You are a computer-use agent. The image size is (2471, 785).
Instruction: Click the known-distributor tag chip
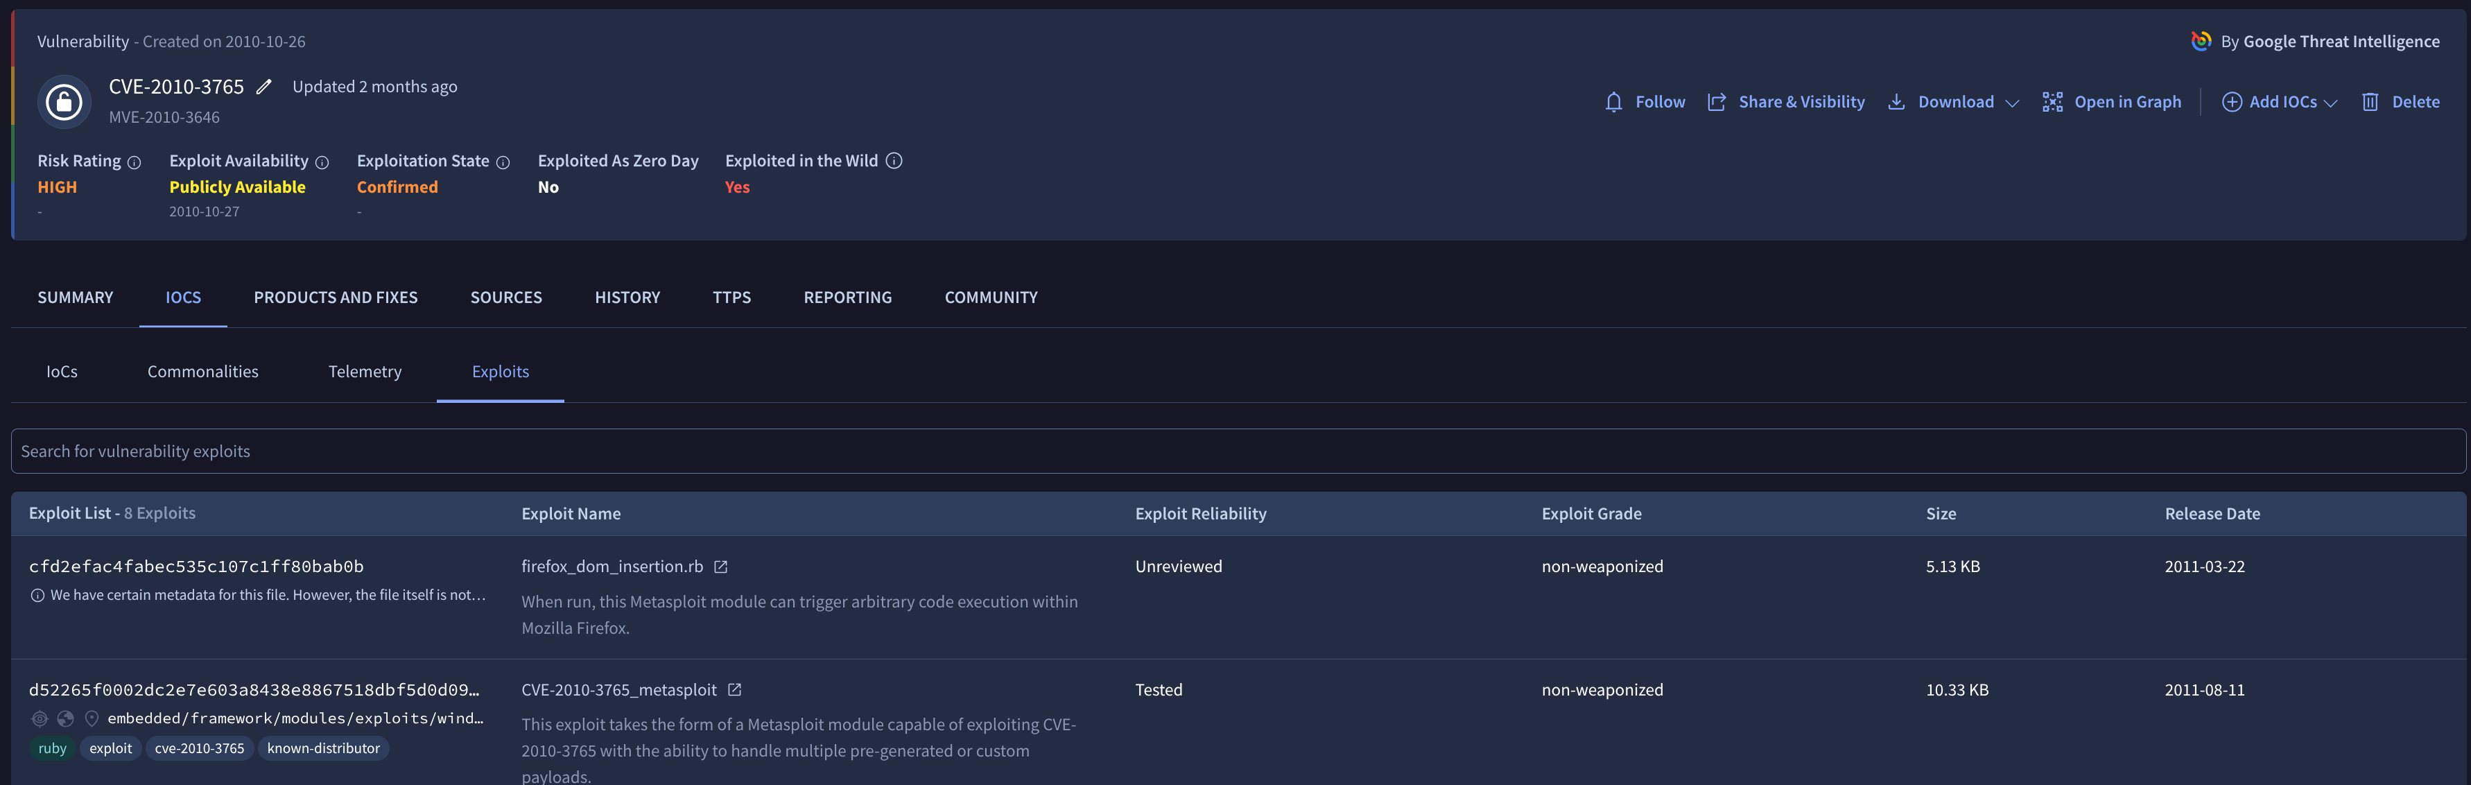[323, 748]
